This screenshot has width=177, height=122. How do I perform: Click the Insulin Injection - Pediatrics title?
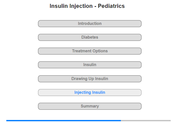(87, 6)
